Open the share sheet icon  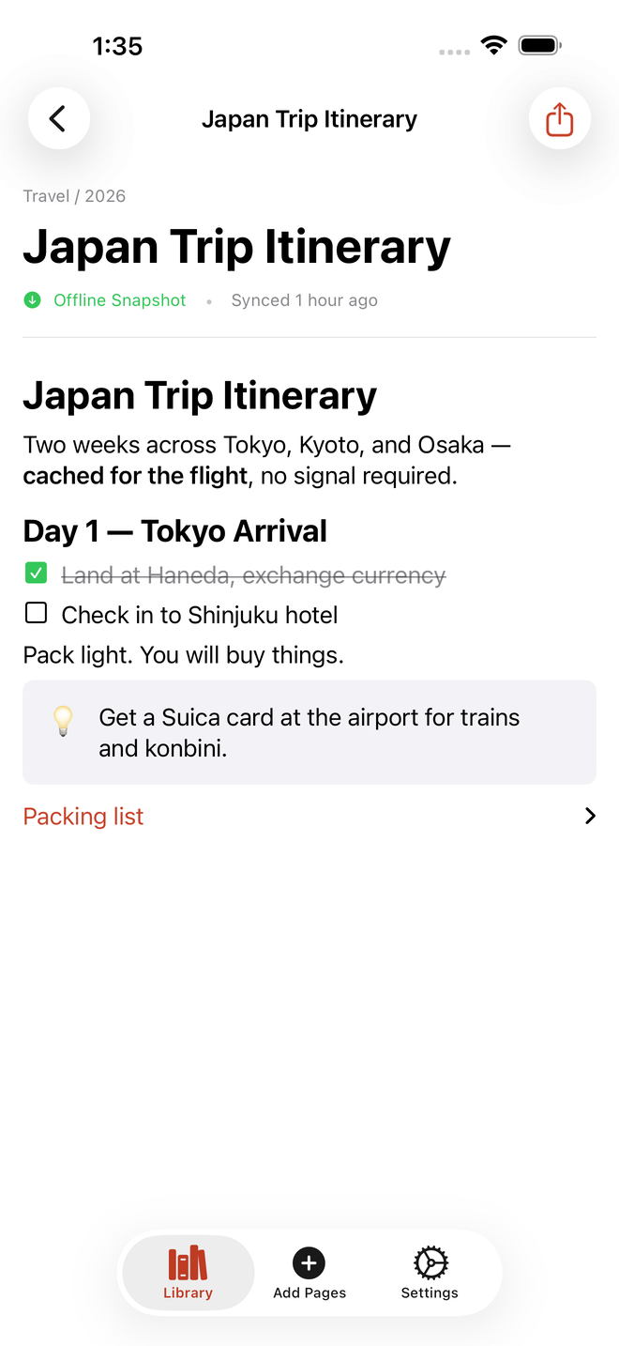560,119
